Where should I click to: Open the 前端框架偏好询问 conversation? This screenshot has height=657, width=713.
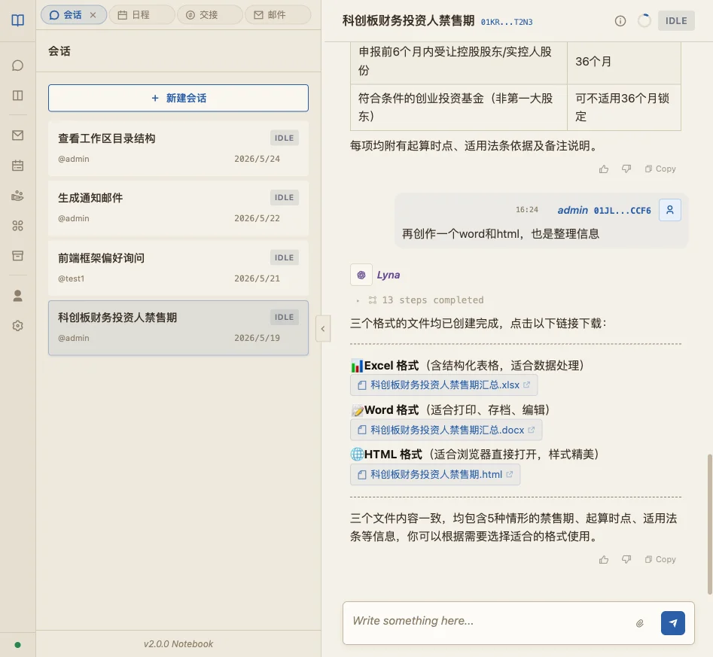(x=178, y=268)
